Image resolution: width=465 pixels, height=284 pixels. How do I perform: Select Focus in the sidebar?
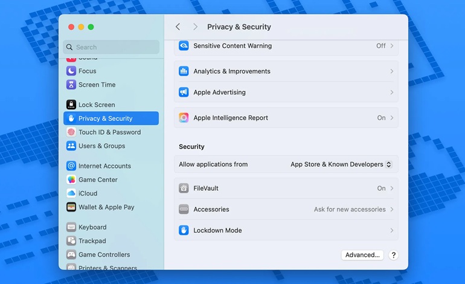tap(111, 71)
